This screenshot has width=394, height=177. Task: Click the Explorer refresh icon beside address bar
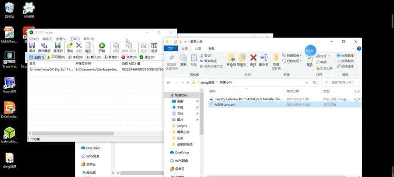click(x=314, y=82)
